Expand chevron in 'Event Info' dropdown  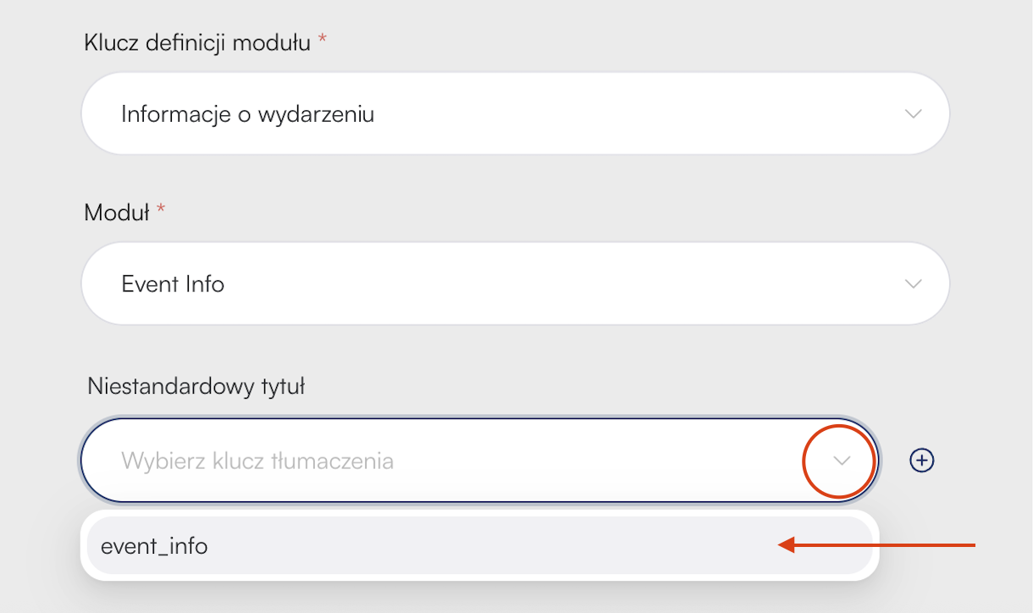(913, 284)
